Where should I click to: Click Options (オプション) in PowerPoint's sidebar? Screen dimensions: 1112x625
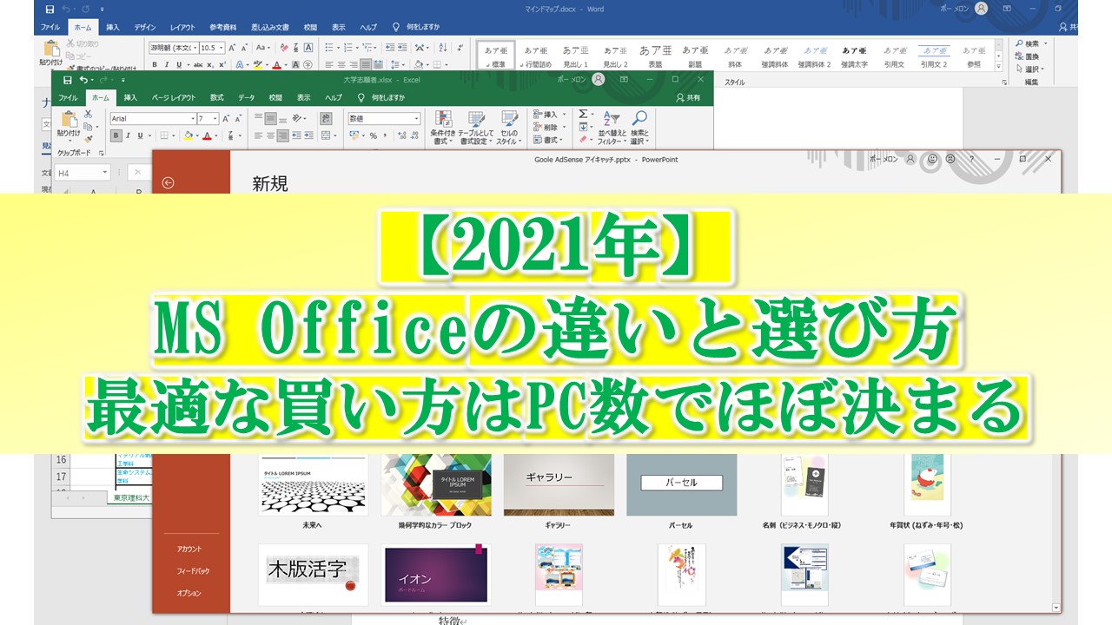click(x=189, y=593)
